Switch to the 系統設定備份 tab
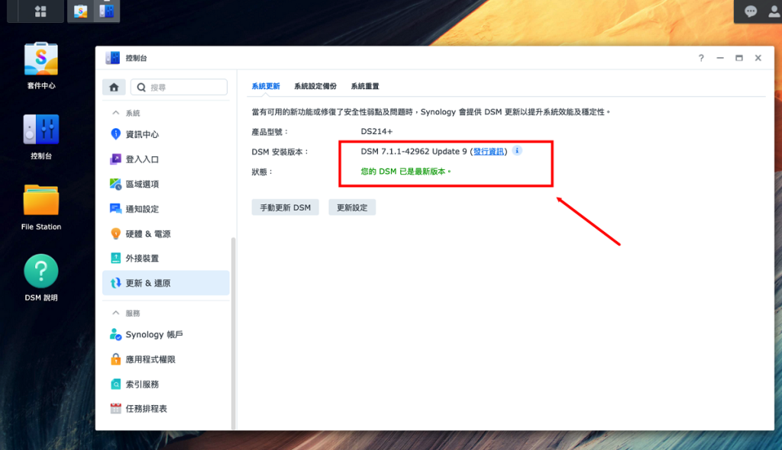The image size is (782, 450). tap(315, 86)
